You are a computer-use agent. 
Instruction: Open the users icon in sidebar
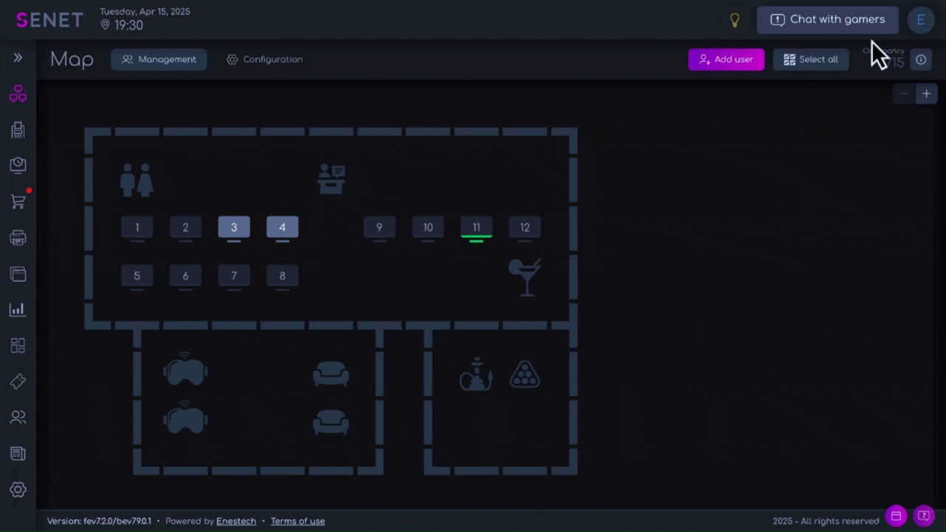18,417
